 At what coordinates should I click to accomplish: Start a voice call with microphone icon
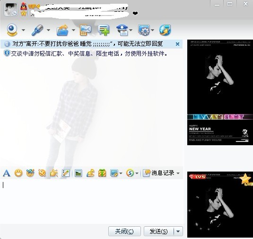click(37, 30)
